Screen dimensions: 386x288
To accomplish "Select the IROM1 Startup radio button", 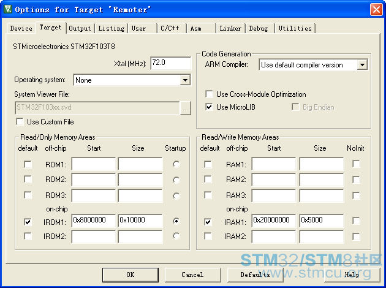I will pos(176,221).
